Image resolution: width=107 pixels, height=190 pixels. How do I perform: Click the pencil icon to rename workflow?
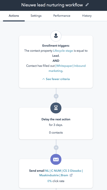(x=87, y=5)
